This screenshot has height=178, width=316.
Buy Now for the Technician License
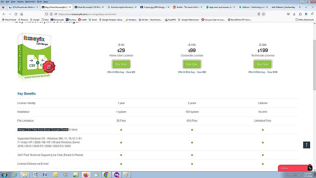coord(263,64)
